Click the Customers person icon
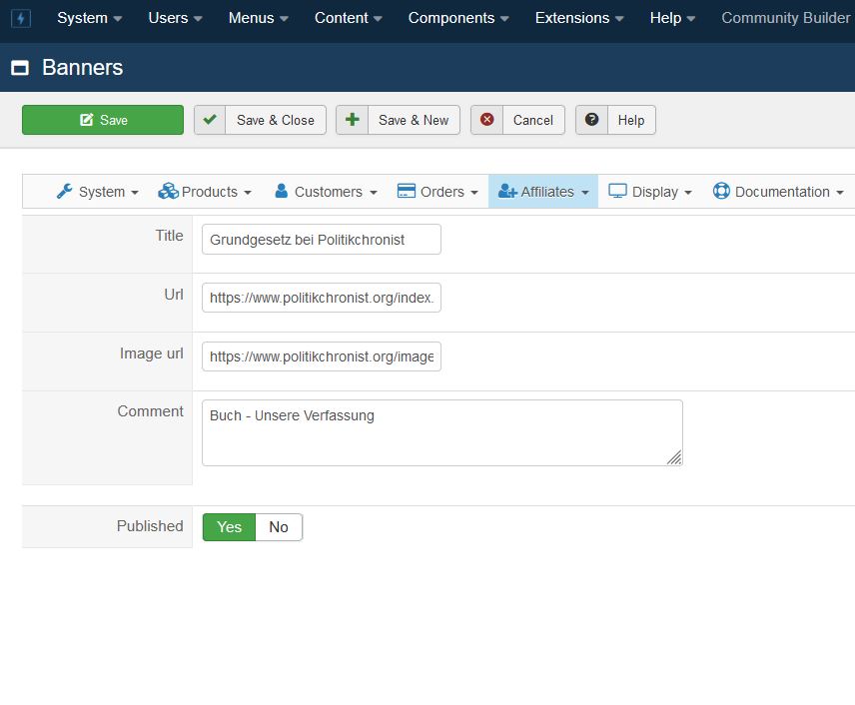Viewport: 855px width, 705px height. click(x=282, y=192)
